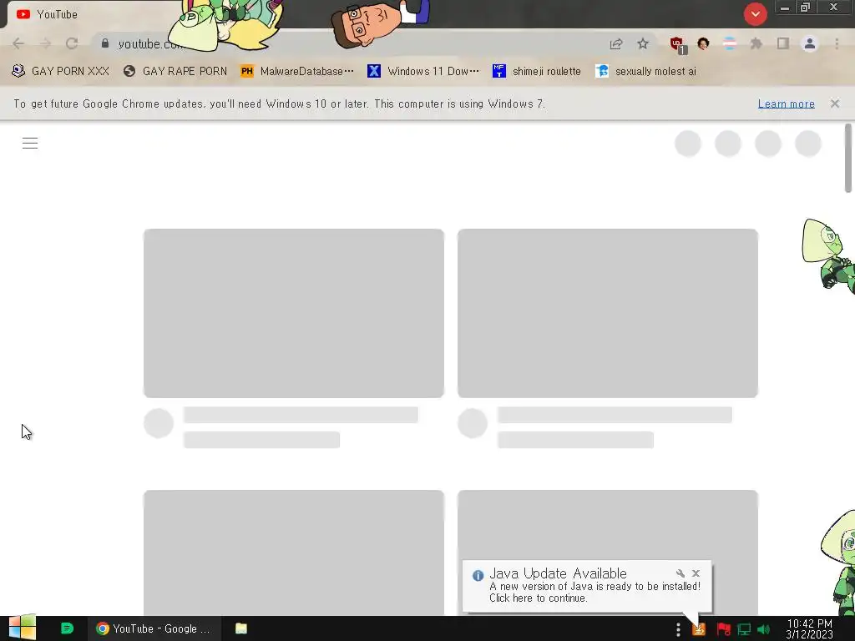
Task: Open Java notification wrench options
Action: pyautogui.click(x=680, y=573)
